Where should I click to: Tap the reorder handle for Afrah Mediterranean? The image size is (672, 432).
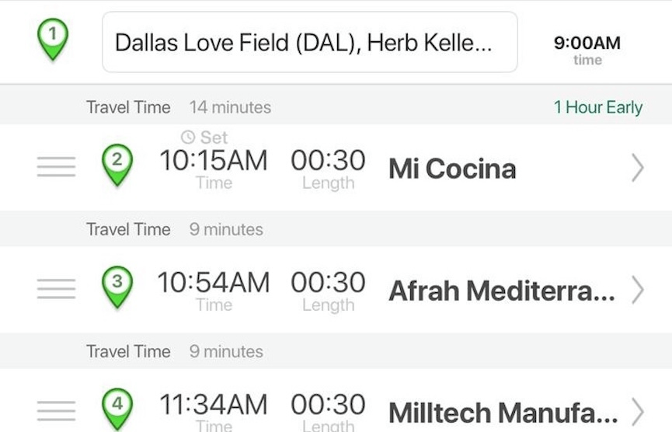click(x=56, y=289)
